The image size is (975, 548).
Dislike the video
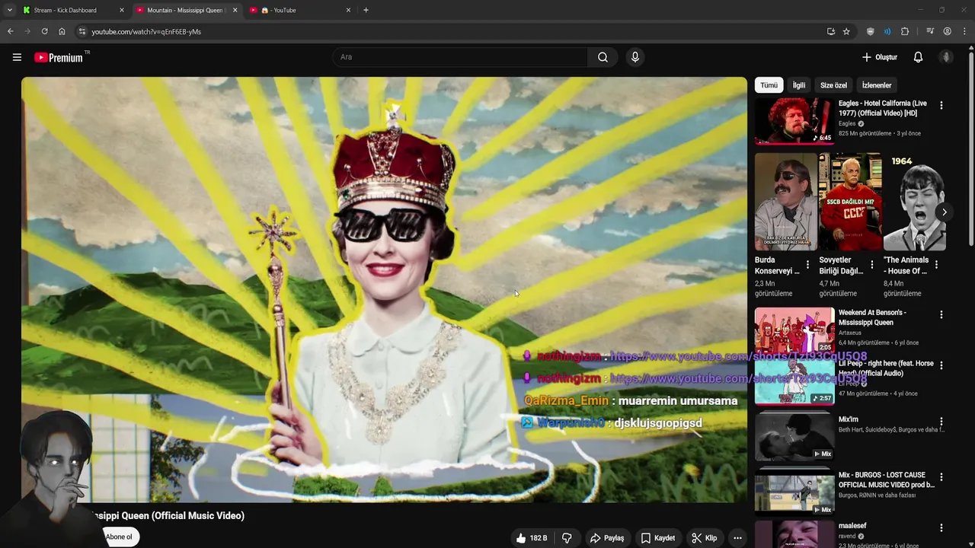tap(567, 538)
